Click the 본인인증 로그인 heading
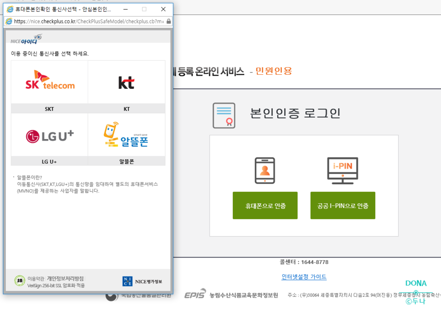The image size is (441, 320). 295,114
